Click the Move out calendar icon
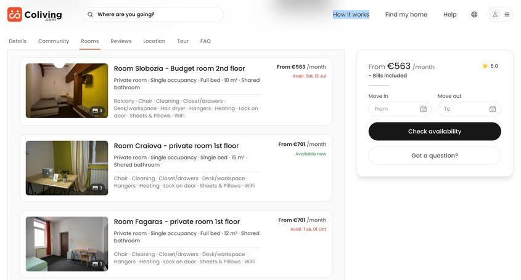Screen dimensions: 521x280 point(493,109)
